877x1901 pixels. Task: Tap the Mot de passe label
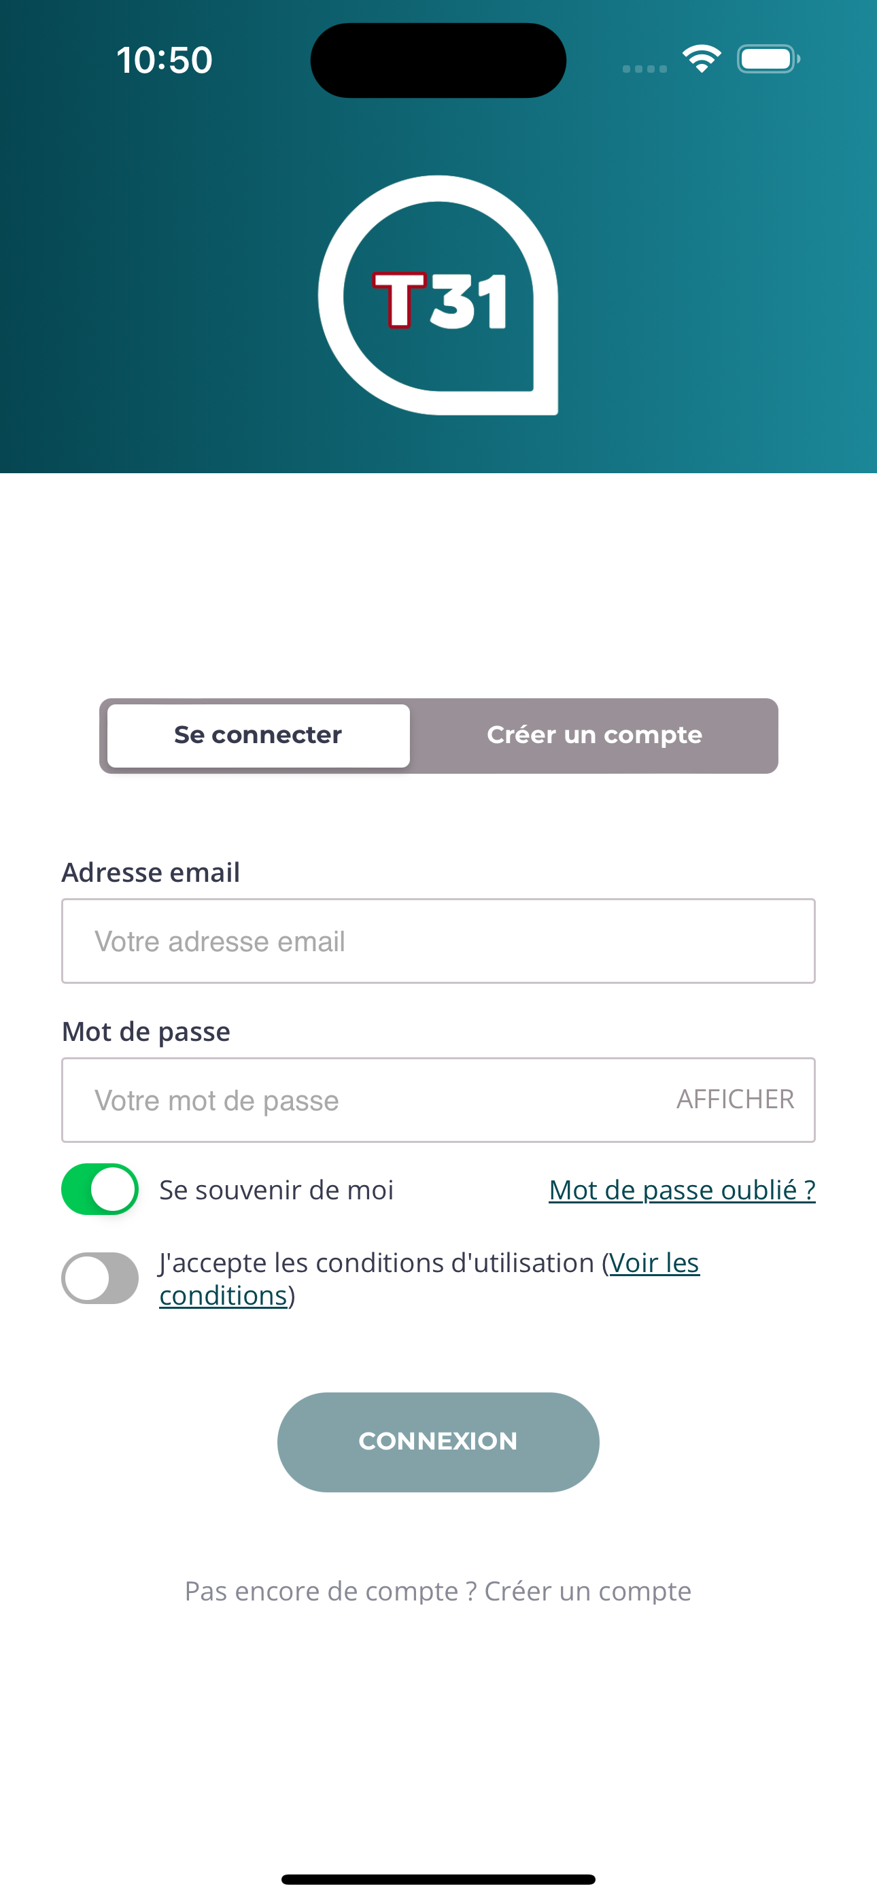tap(146, 1031)
